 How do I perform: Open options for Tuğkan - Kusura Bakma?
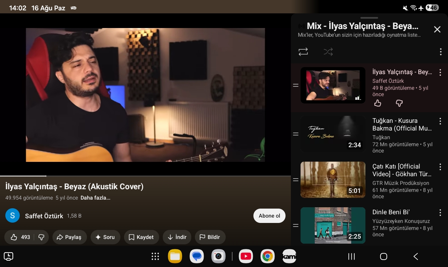440,121
